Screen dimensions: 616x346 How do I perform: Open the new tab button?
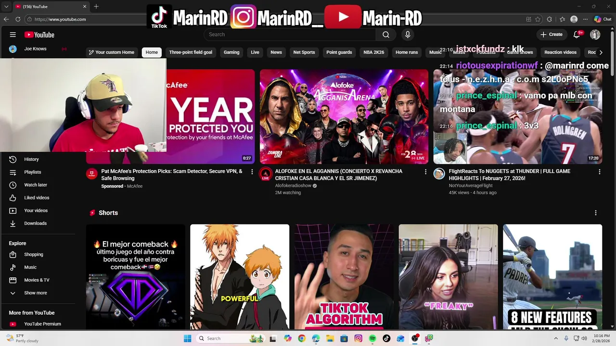96,6
